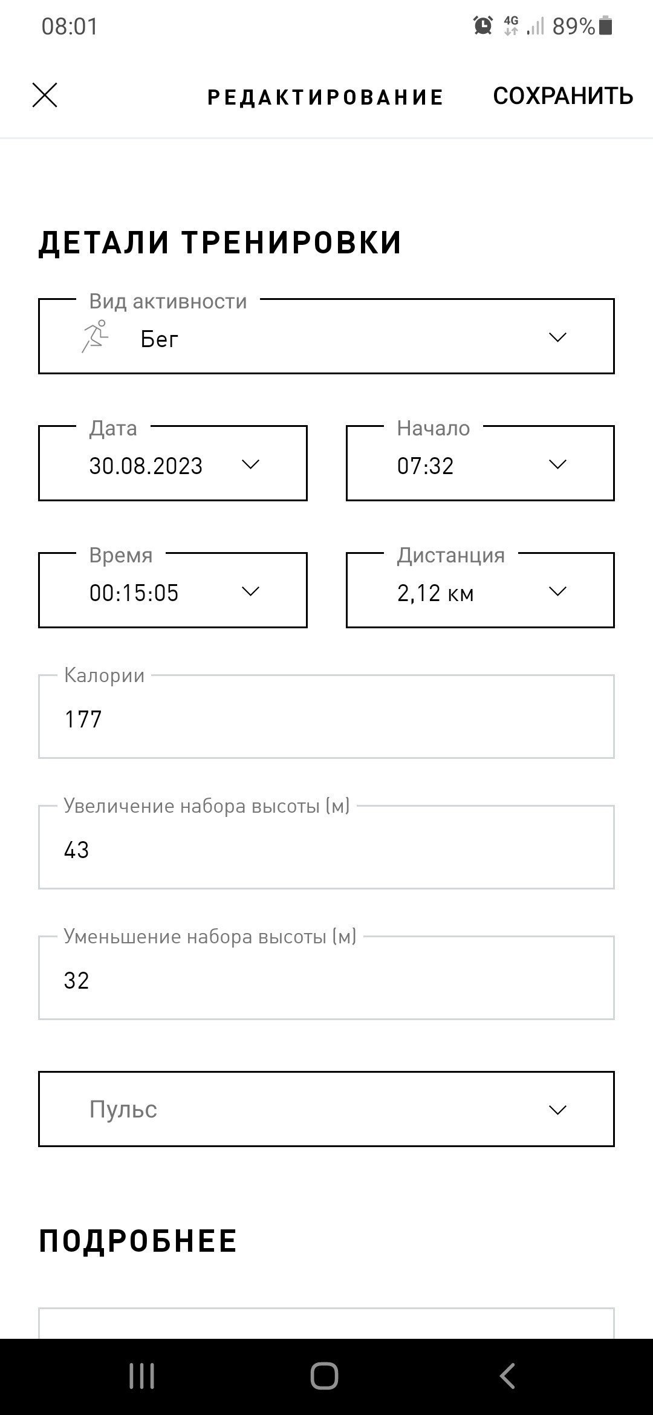Screen dimensions: 653x1415
Task: Save changes with СОХРАНИТЬ button
Action: pyautogui.click(x=563, y=96)
